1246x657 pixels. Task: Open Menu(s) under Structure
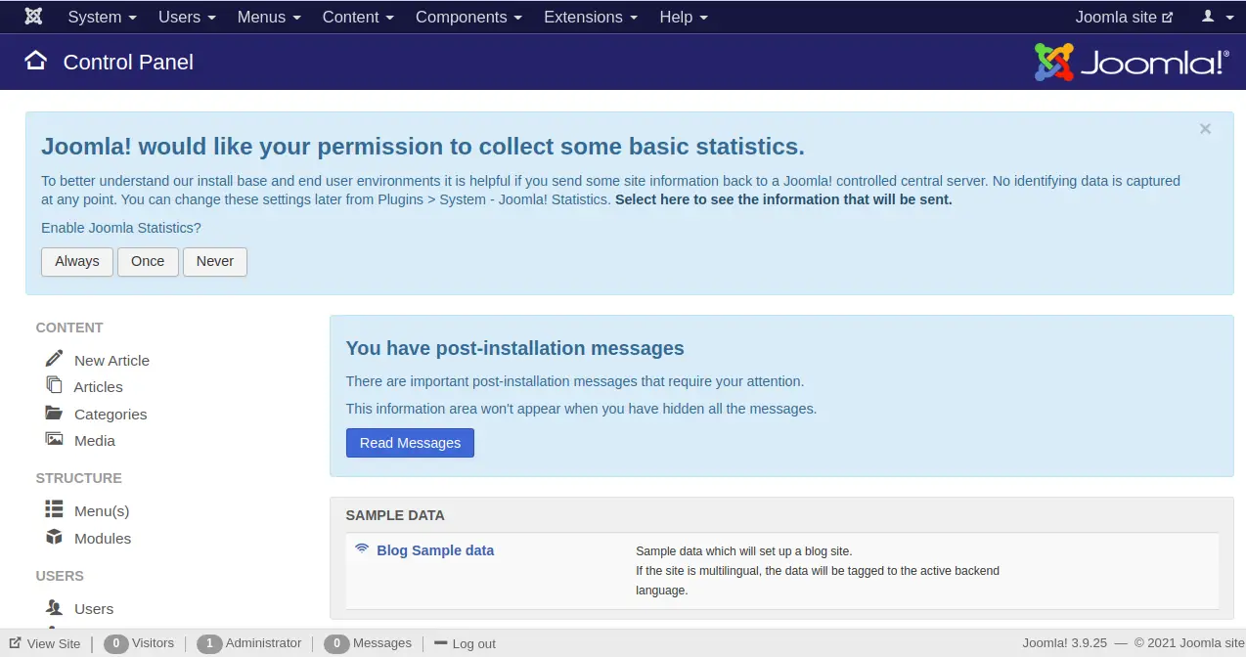pos(102,511)
